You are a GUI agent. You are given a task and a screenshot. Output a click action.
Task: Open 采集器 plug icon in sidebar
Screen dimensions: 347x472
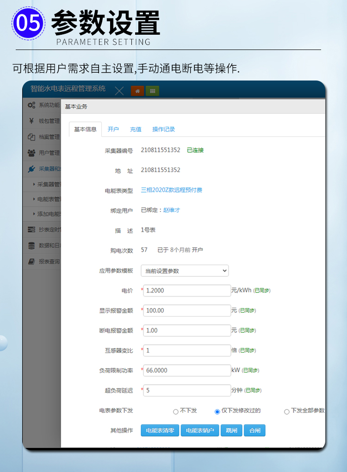[x=31, y=169]
